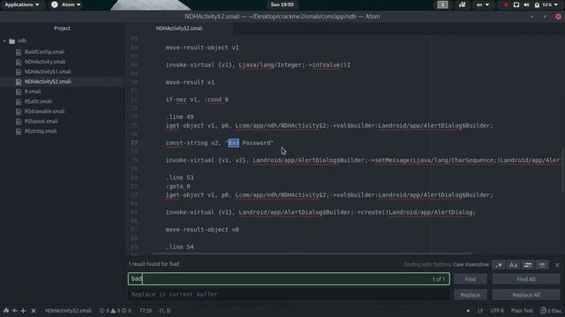Click the back arrow status bar icon
The height and width of the screenshot is (317, 565).
tap(15, 311)
